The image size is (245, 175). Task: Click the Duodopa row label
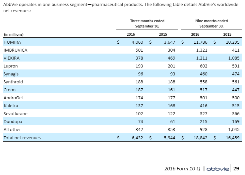click(13, 122)
